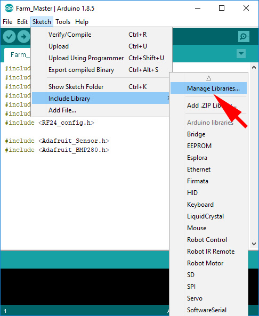Open the Serial Monitor magnifier icon

pyautogui.click(x=244, y=36)
